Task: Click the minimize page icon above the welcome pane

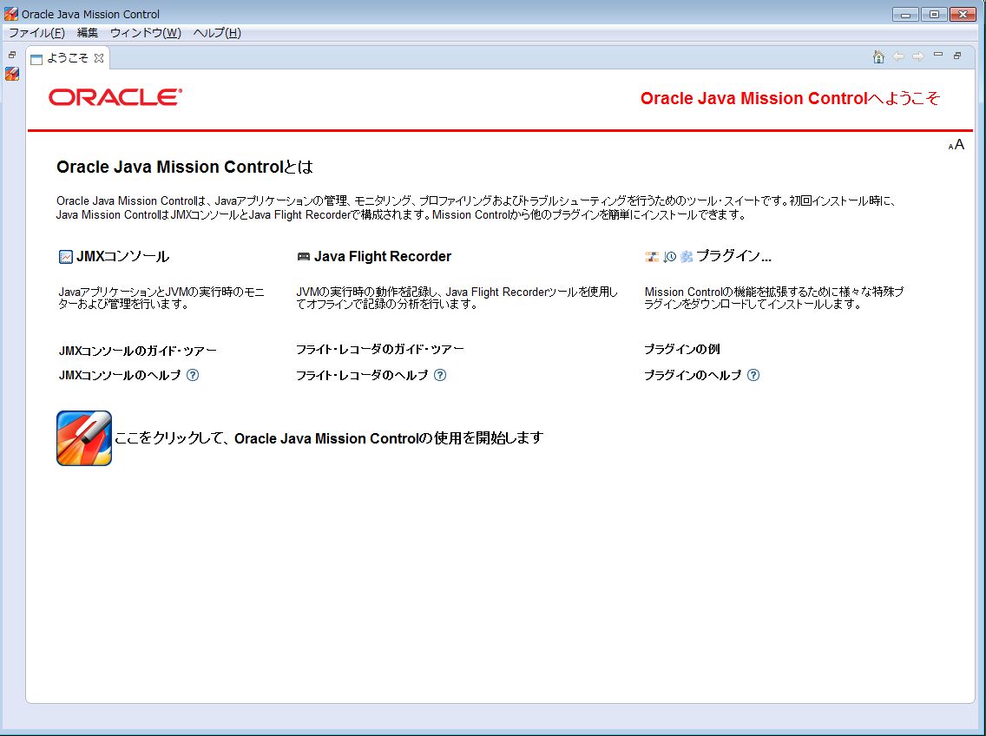Action: click(x=937, y=54)
